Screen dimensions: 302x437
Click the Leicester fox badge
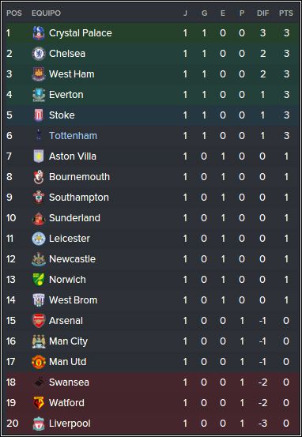(x=39, y=239)
